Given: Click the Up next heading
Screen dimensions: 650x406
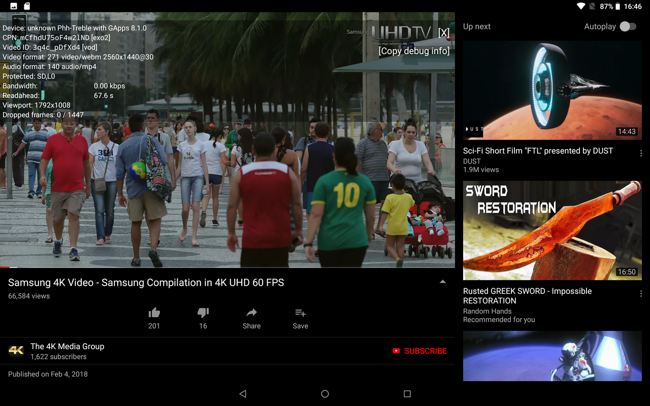Looking at the screenshot, I should click(477, 26).
